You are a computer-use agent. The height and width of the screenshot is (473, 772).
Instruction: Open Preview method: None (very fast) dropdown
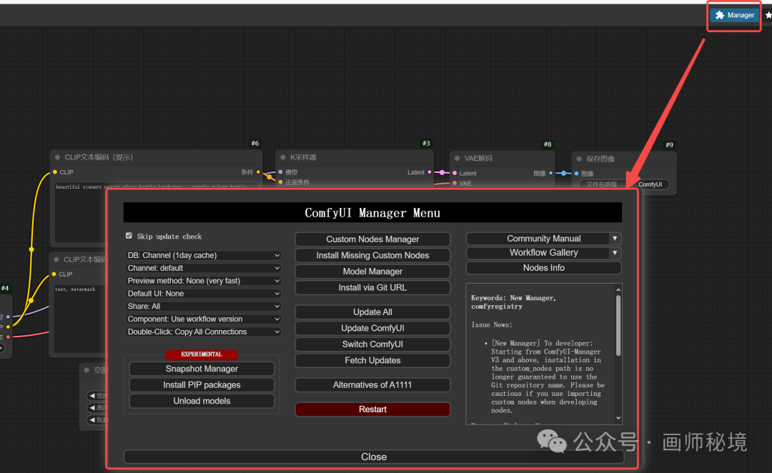203,281
